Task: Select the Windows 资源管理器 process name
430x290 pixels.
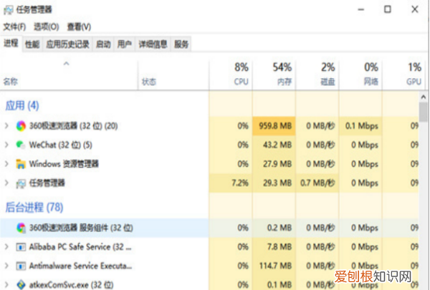Action: click(64, 164)
